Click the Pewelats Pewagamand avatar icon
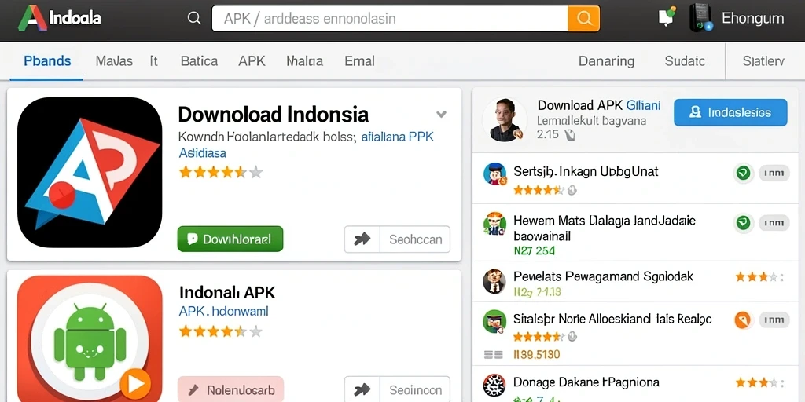 click(495, 281)
